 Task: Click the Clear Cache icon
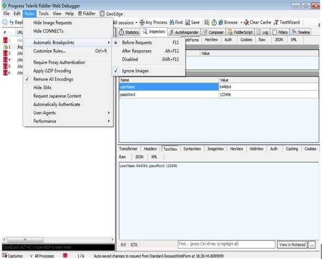(x=246, y=23)
